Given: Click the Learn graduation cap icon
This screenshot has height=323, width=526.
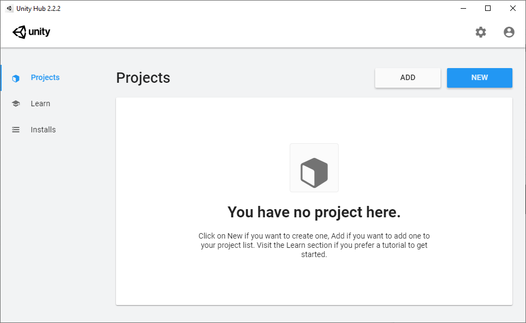Looking at the screenshot, I should pyautogui.click(x=16, y=103).
